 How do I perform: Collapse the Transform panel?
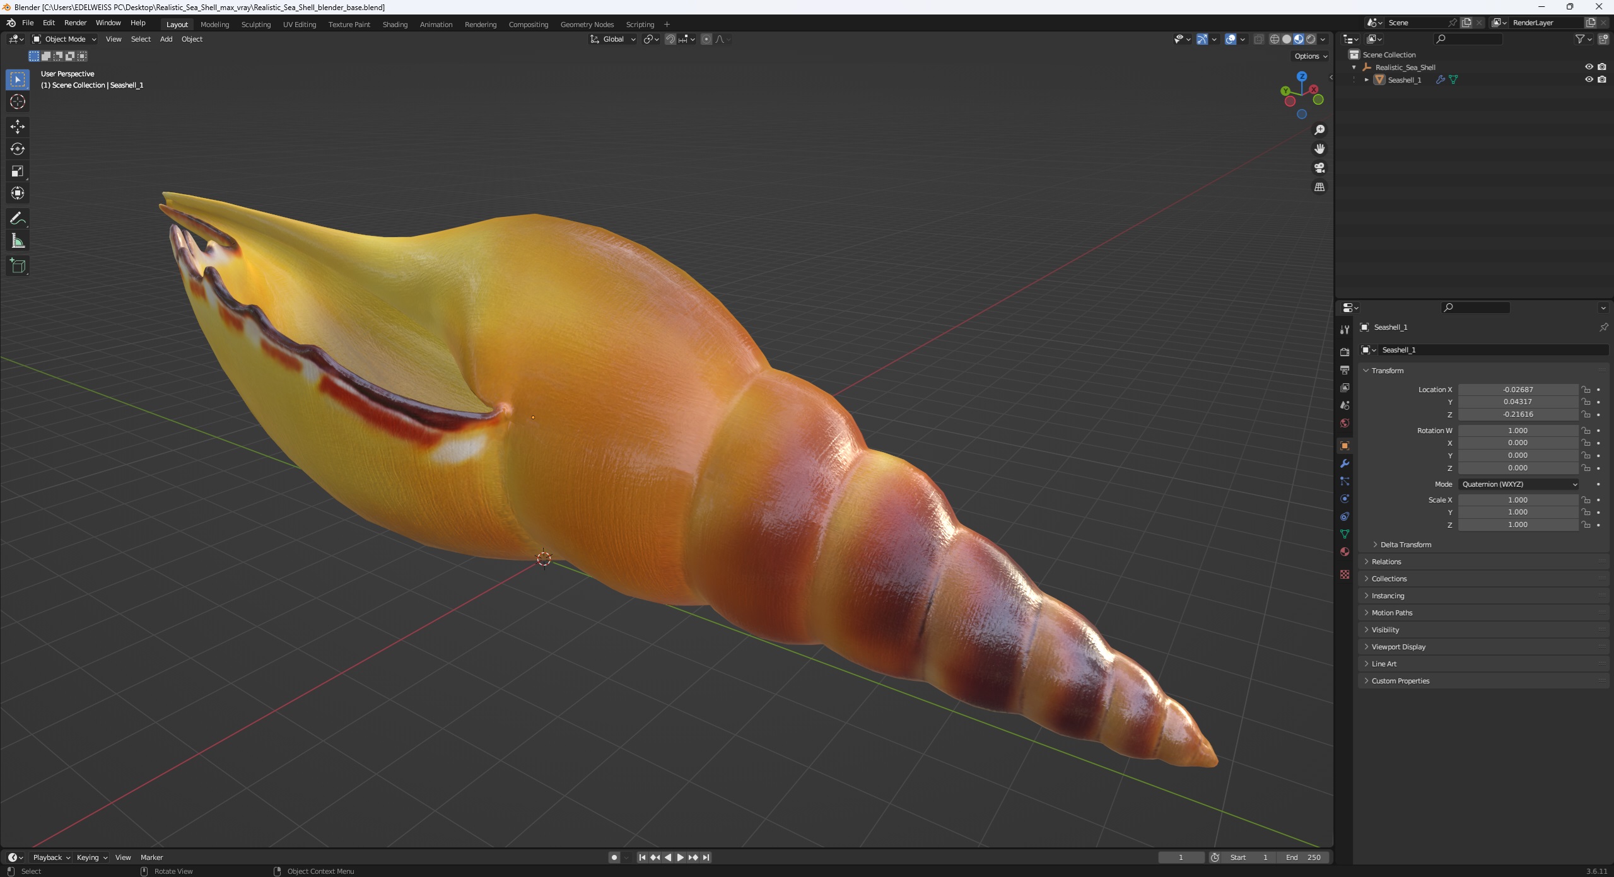click(x=1388, y=371)
